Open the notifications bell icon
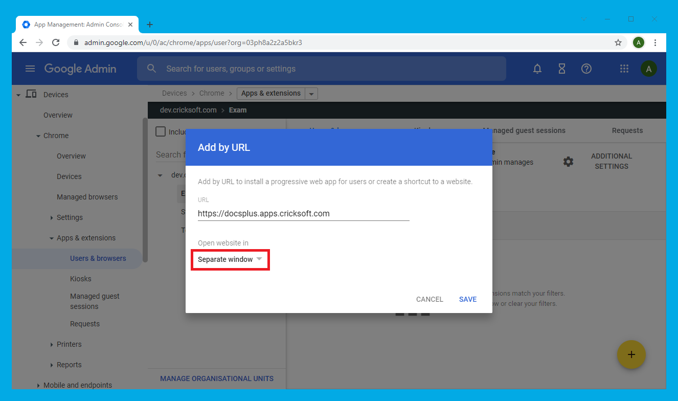678x401 pixels. click(537, 69)
